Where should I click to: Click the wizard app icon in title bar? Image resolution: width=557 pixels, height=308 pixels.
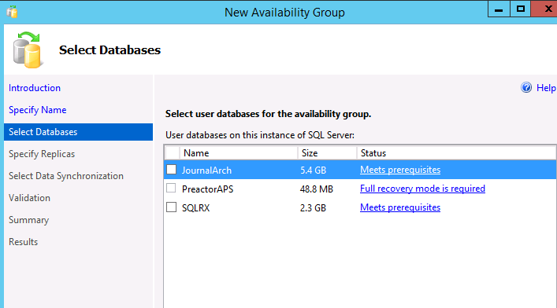coord(12,12)
